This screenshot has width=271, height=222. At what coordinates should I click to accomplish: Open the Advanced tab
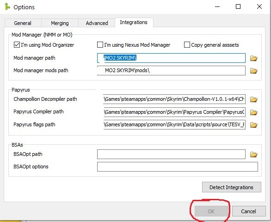[x=97, y=23]
